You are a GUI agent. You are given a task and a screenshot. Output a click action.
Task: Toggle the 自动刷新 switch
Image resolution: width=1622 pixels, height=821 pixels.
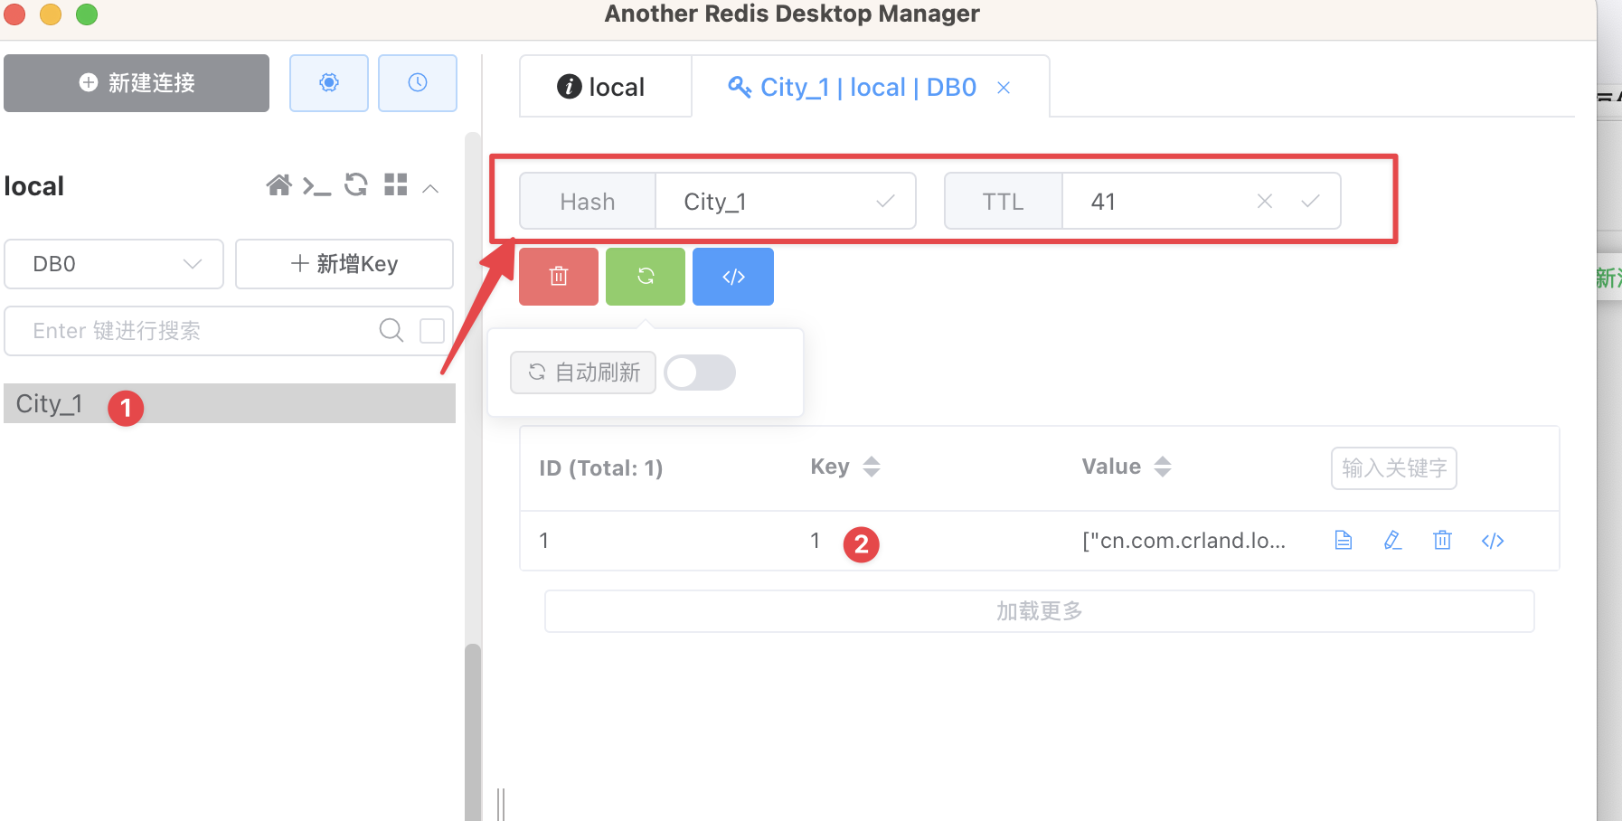[x=700, y=373]
